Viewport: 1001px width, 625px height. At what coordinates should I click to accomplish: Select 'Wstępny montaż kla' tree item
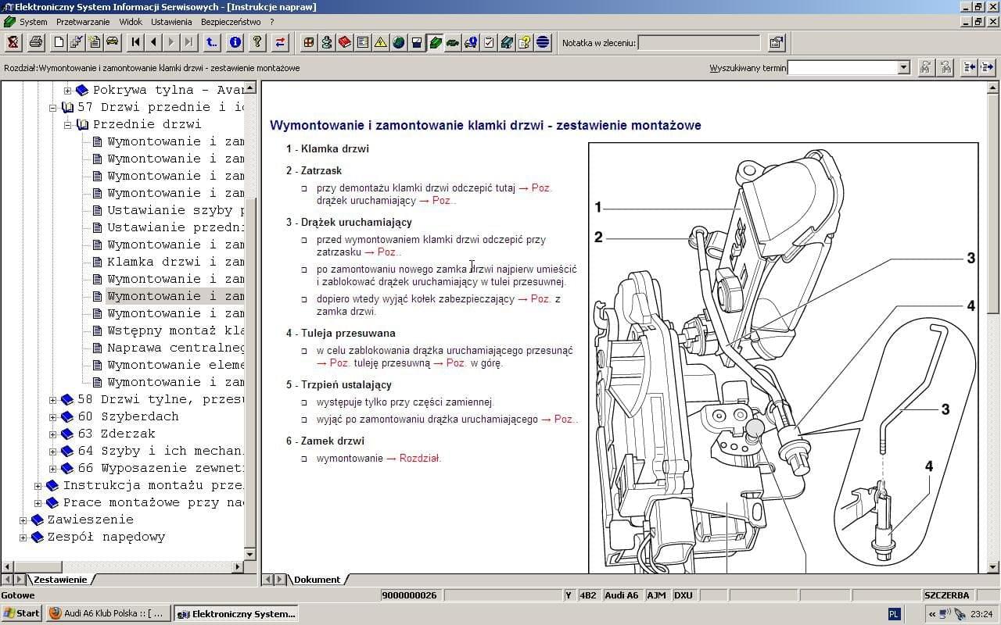(x=175, y=331)
